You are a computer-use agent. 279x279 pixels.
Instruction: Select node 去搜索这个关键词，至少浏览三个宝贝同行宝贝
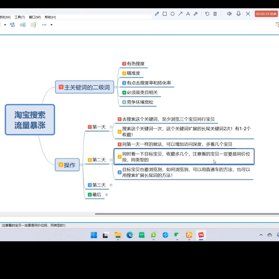(x=166, y=119)
